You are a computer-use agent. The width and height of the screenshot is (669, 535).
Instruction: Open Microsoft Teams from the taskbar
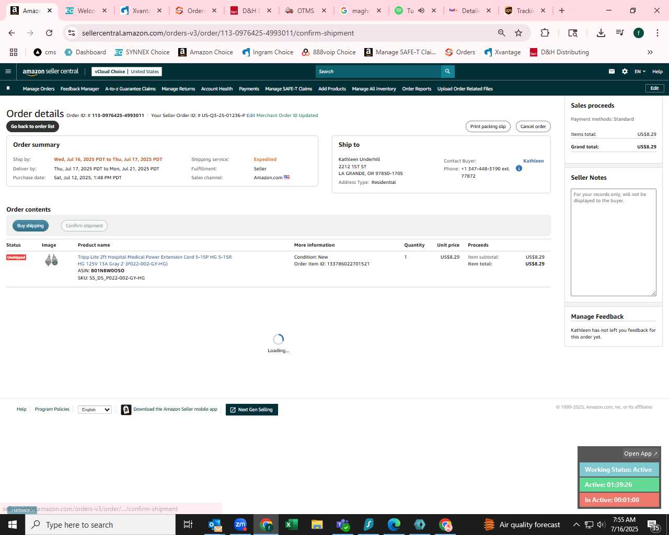click(343, 525)
